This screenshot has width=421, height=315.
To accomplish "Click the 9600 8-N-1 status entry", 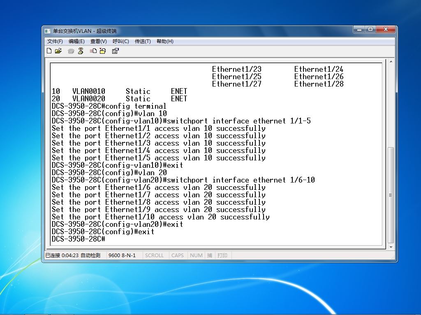I will point(122,256).
